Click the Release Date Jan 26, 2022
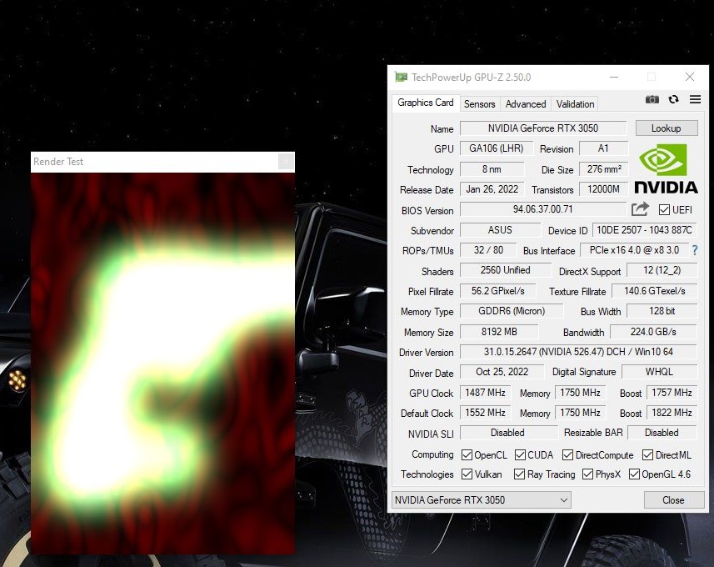The width and height of the screenshot is (714, 567). (492, 189)
